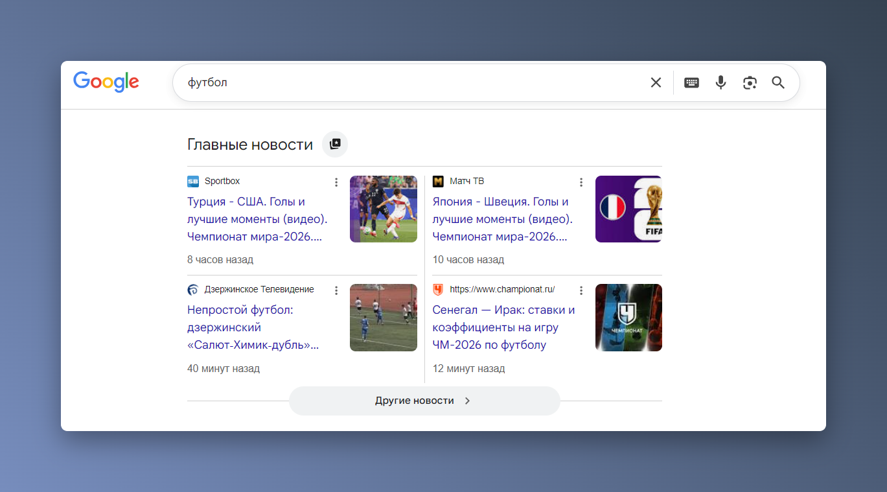Click the Дзержинское Телевидение source favicon
The height and width of the screenshot is (492, 887).
(x=193, y=290)
